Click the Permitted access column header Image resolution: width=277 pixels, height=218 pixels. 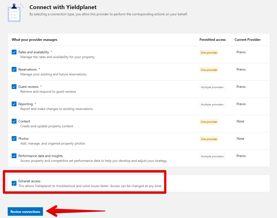pyautogui.click(x=212, y=40)
